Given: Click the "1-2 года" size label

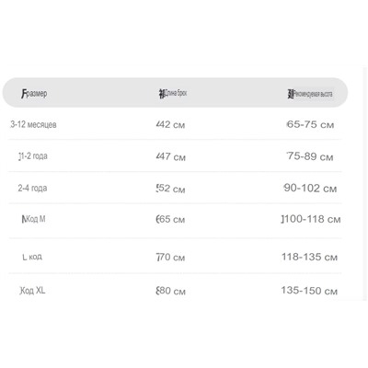Looking at the screenshot, I should click(33, 156).
